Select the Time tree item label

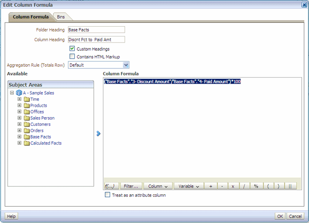(35, 99)
